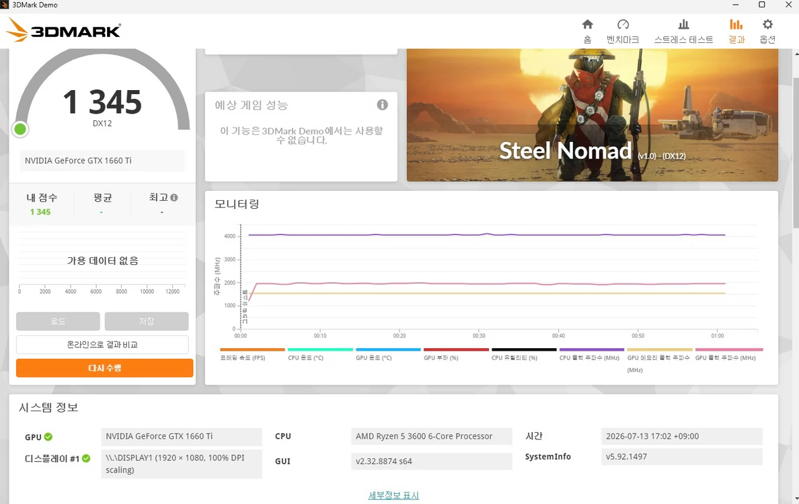This screenshot has width=799, height=504.
Task: Select the 결과 results tab
Action: pyautogui.click(x=736, y=31)
